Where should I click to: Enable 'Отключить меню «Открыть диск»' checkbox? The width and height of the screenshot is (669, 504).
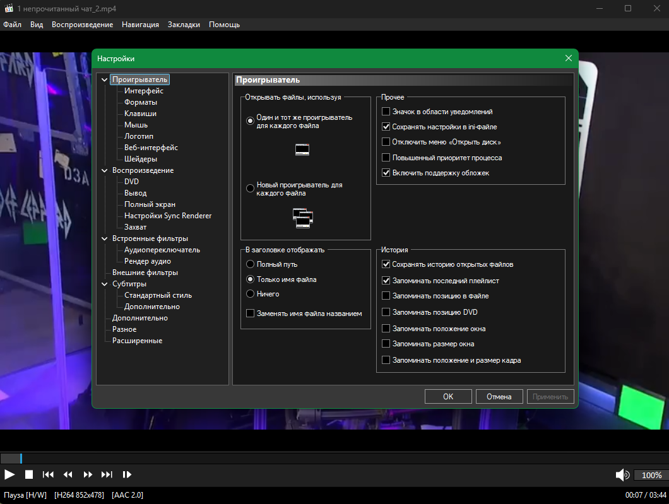(x=386, y=141)
